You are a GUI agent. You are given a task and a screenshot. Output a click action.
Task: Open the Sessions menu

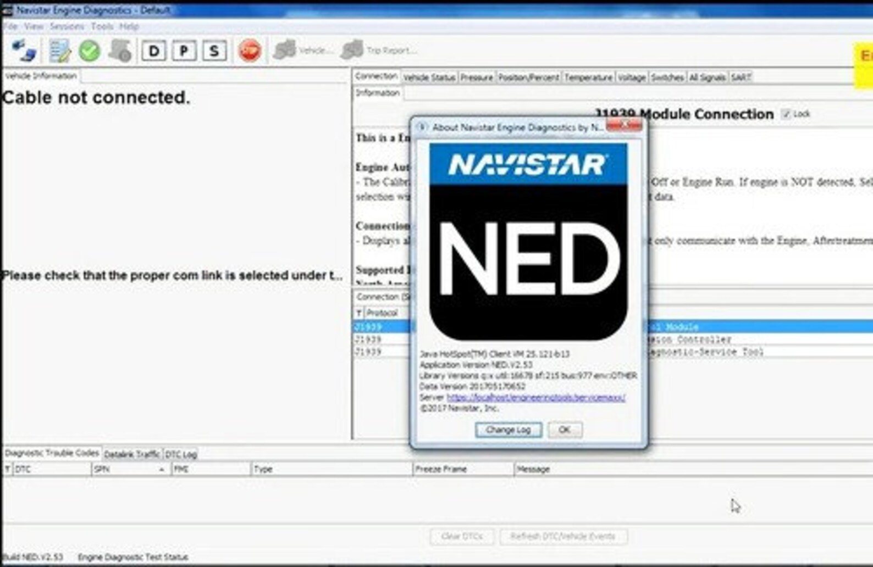(67, 26)
